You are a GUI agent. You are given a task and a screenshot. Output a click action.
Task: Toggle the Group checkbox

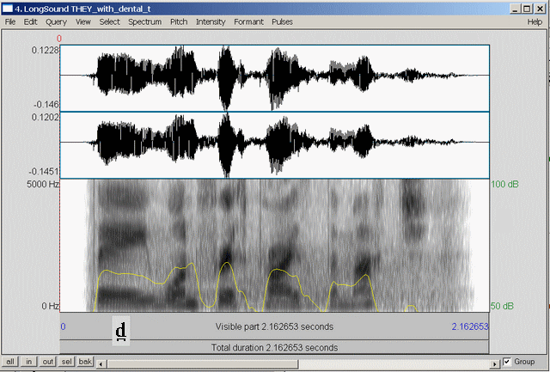508,362
